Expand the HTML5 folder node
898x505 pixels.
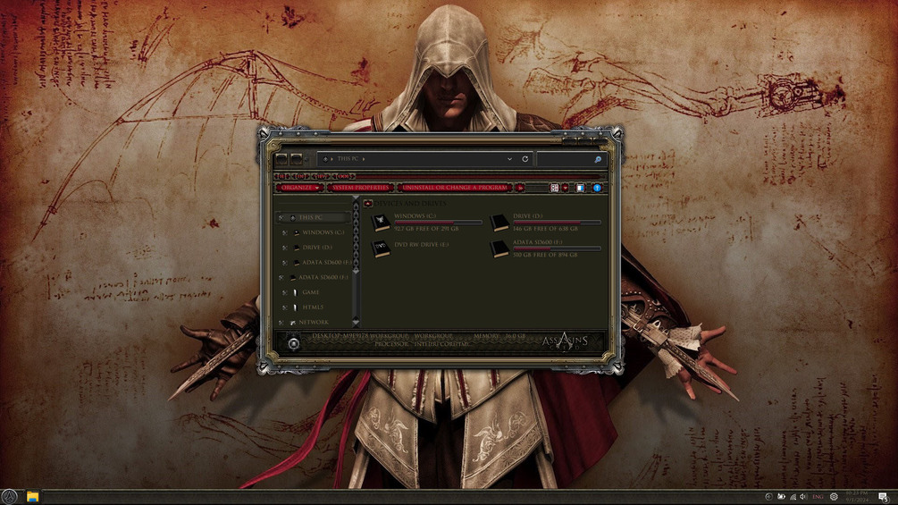tap(285, 307)
